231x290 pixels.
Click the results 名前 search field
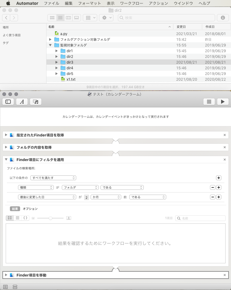[200, 218]
